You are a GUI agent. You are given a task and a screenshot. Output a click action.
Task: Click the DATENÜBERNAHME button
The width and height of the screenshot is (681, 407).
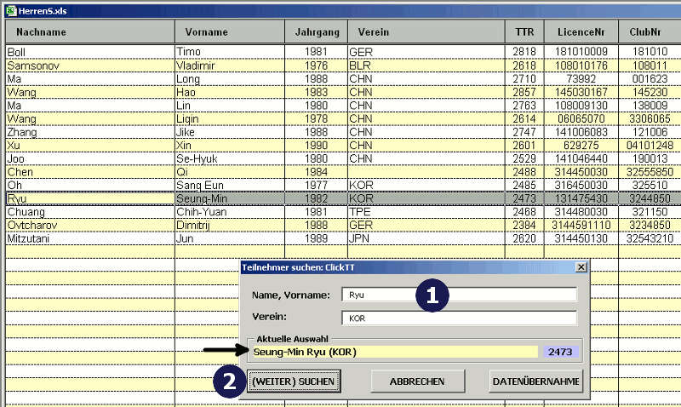536,381
